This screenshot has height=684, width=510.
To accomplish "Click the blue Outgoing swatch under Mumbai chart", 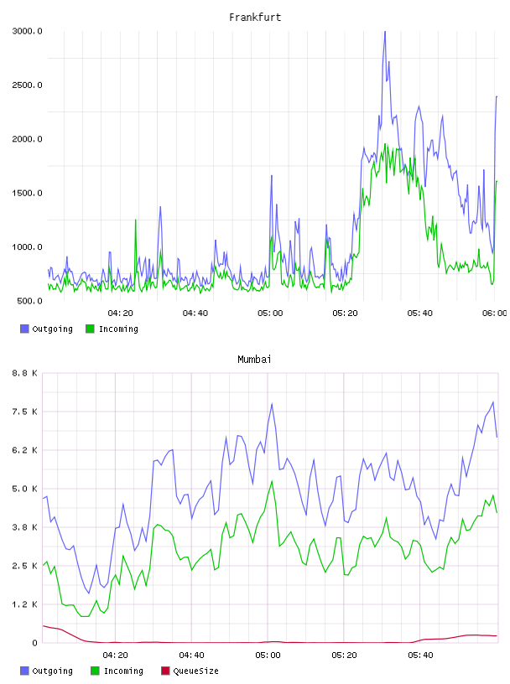I will click(24, 671).
